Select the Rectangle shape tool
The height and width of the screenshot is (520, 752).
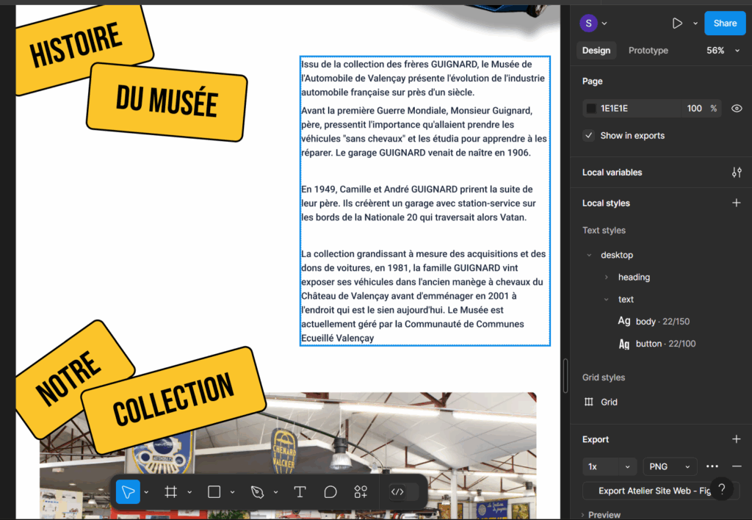[x=214, y=492]
